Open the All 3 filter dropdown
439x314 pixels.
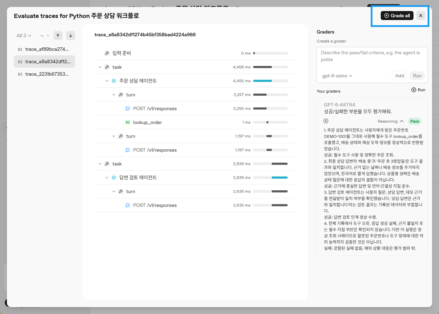(x=24, y=36)
